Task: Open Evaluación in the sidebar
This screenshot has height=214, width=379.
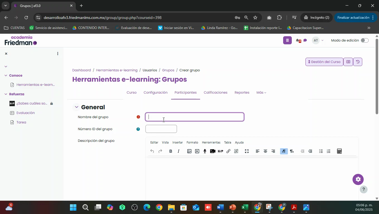Action: (x=25, y=113)
